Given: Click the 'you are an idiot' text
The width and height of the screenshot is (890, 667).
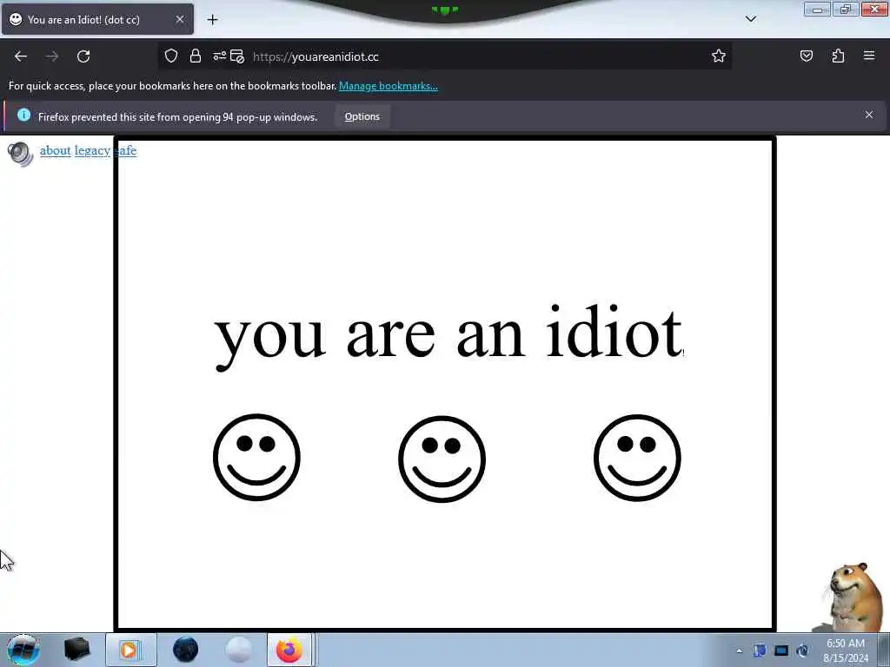Looking at the screenshot, I should 448,336.
